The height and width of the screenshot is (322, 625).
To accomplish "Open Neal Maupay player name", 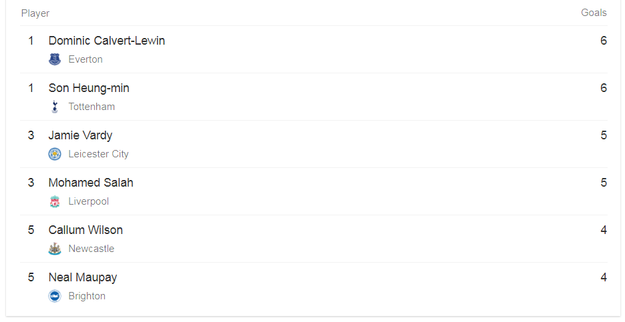I will tap(83, 277).
